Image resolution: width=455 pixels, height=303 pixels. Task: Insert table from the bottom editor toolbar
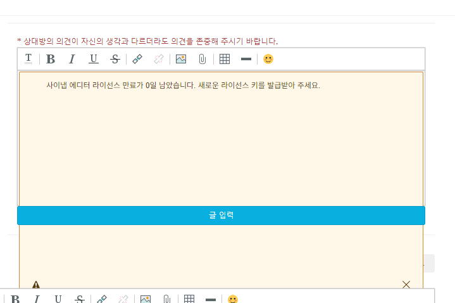[189, 299]
